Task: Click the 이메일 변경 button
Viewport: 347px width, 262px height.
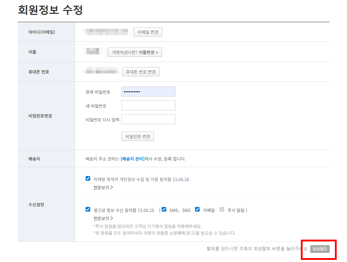Action: [148, 32]
